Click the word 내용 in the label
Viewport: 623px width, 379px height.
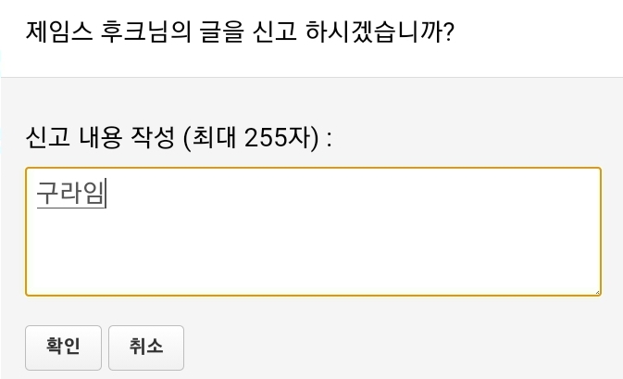point(104,140)
